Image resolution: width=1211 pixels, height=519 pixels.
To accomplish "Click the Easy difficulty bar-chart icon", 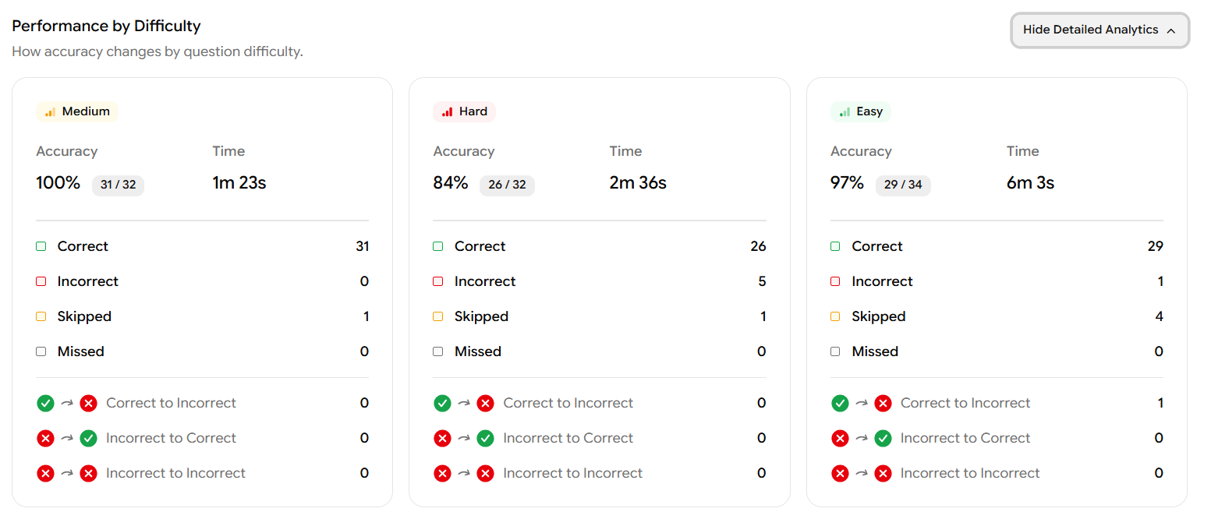I will 845,112.
